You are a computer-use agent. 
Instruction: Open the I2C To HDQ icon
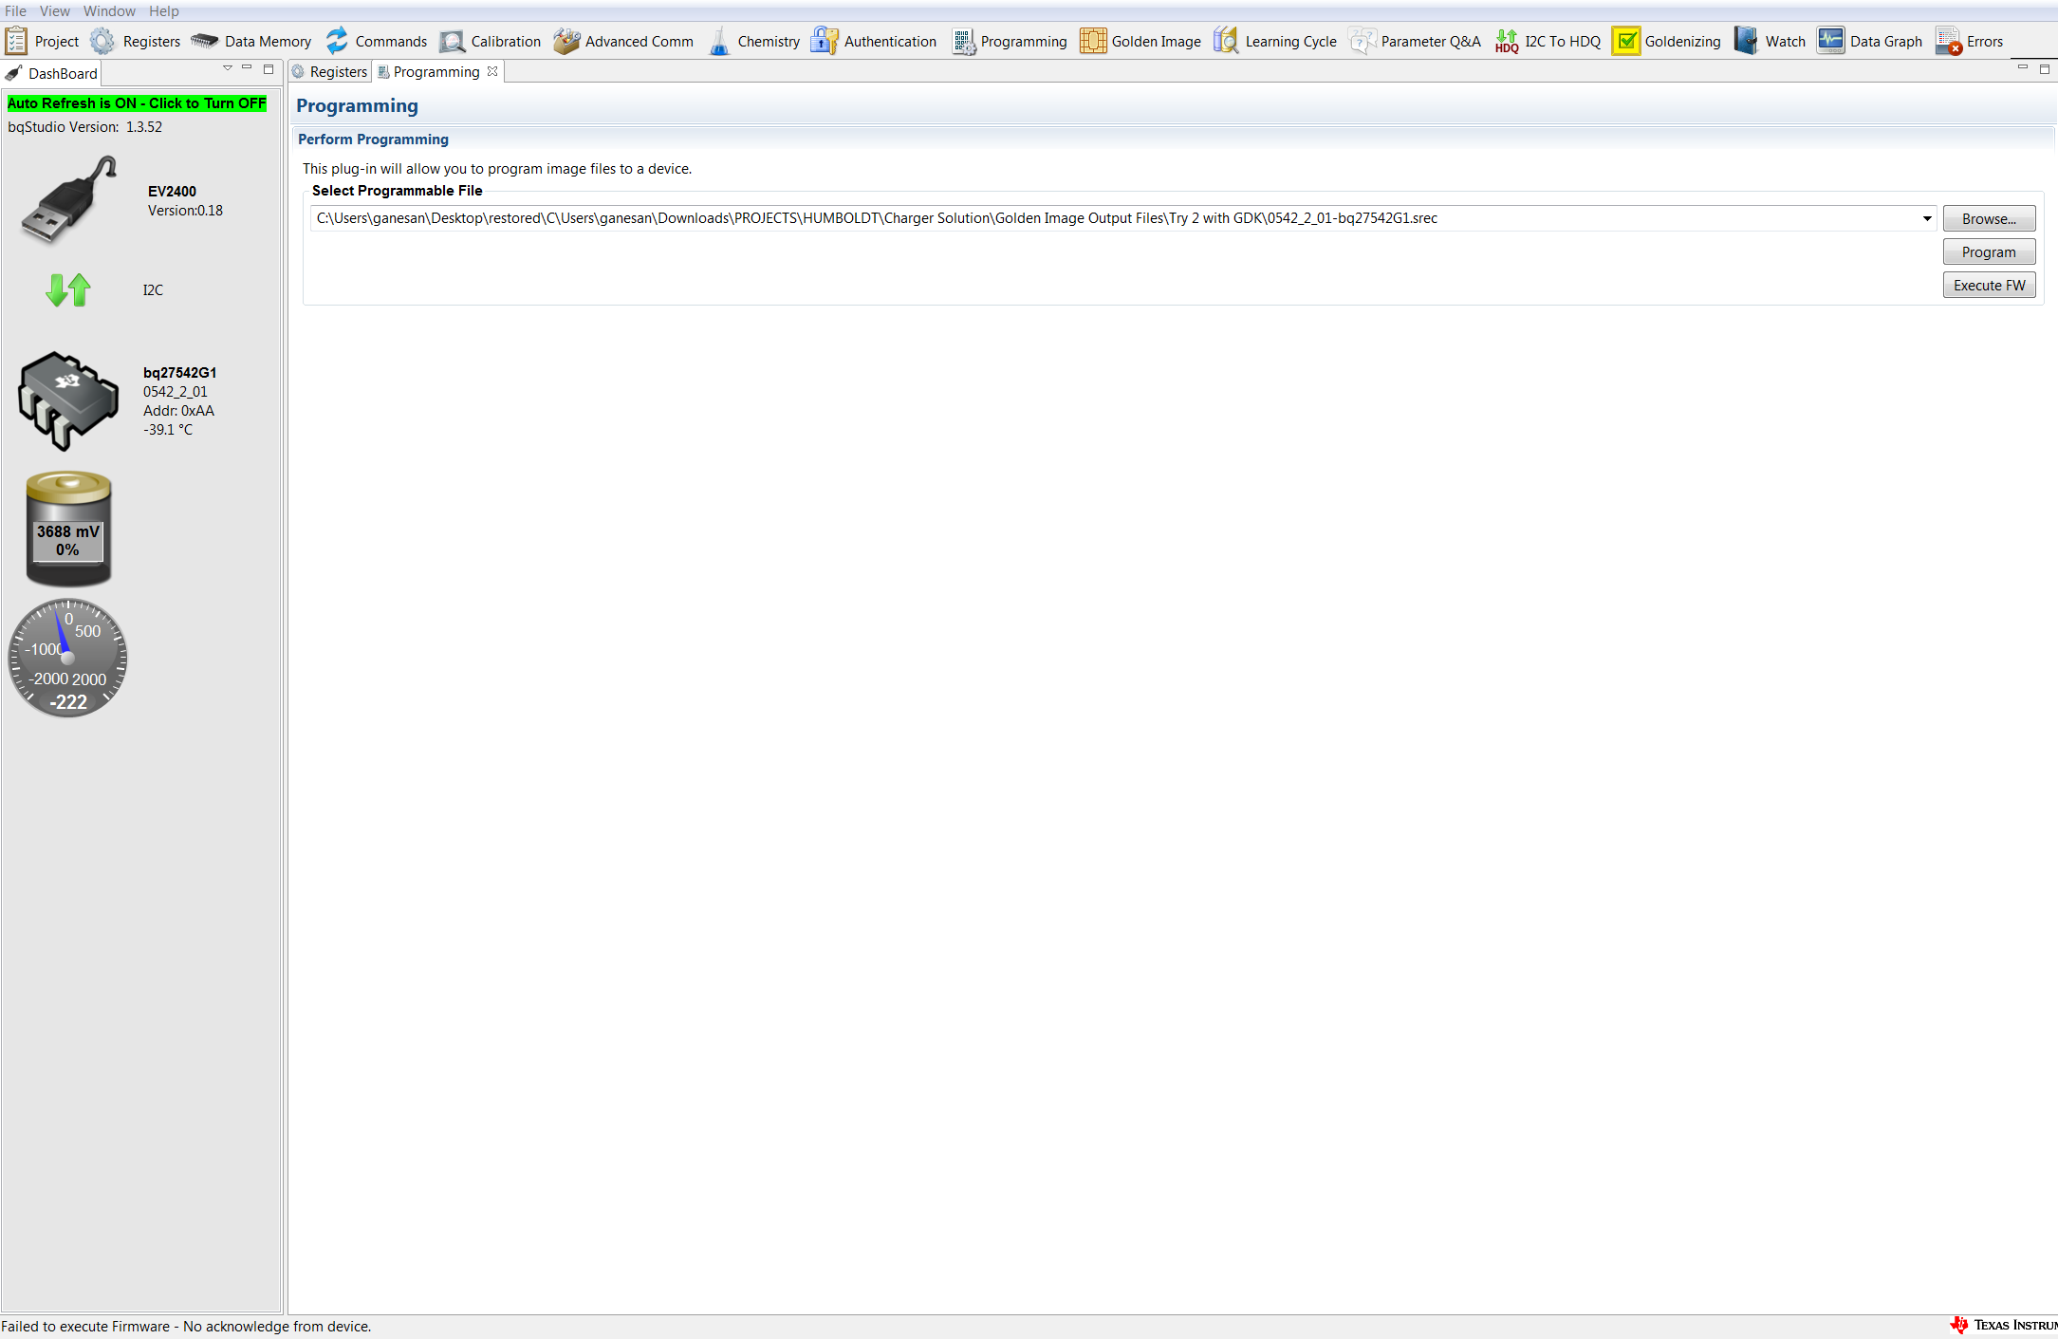[1507, 41]
